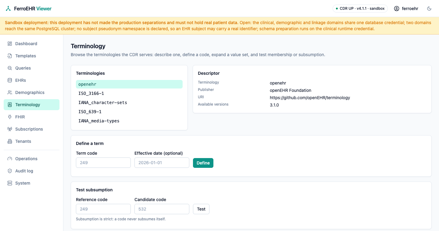Select the IANA_media-types terminology

[x=129, y=121]
